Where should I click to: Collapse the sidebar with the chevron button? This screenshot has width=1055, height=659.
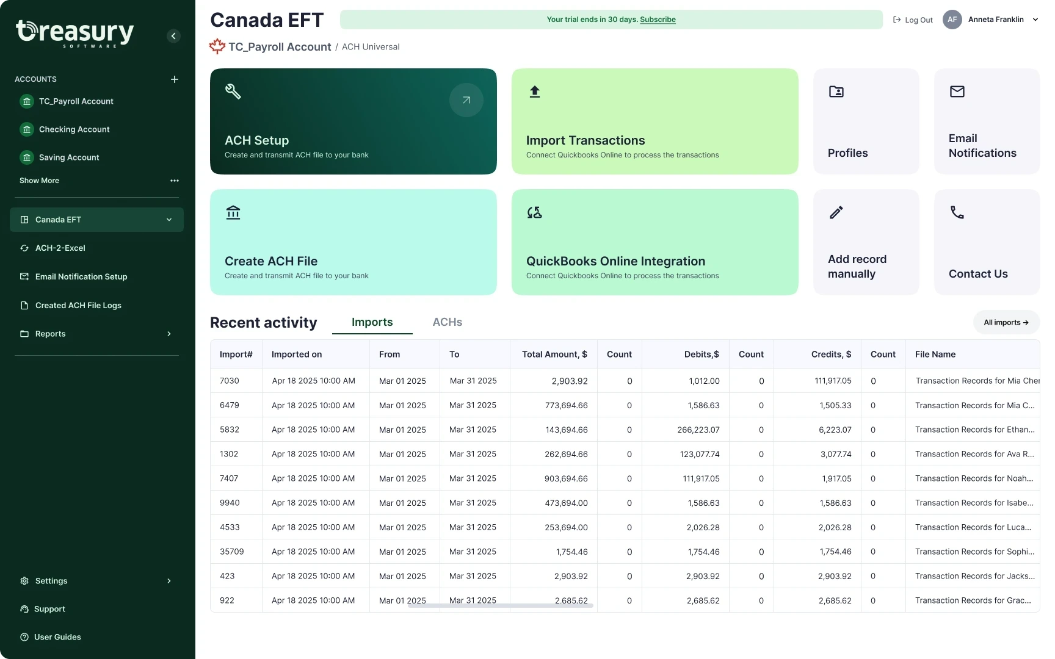[x=173, y=36]
